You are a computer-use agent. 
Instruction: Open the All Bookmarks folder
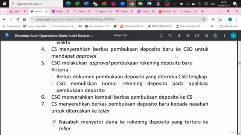(229, 26)
